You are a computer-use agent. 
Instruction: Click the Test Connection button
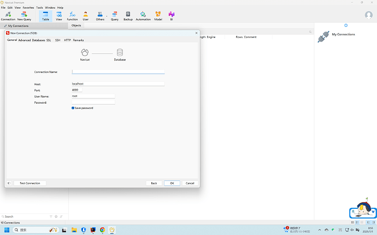pyautogui.click(x=30, y=183)
